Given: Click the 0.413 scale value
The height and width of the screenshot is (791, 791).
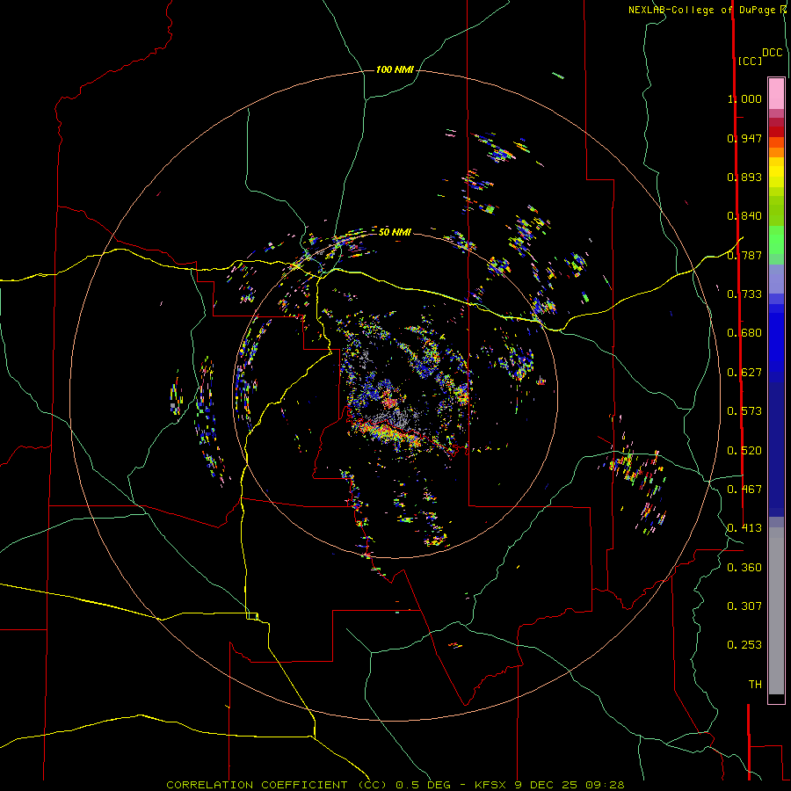Looking at the screenshot, I should (744, 528).
